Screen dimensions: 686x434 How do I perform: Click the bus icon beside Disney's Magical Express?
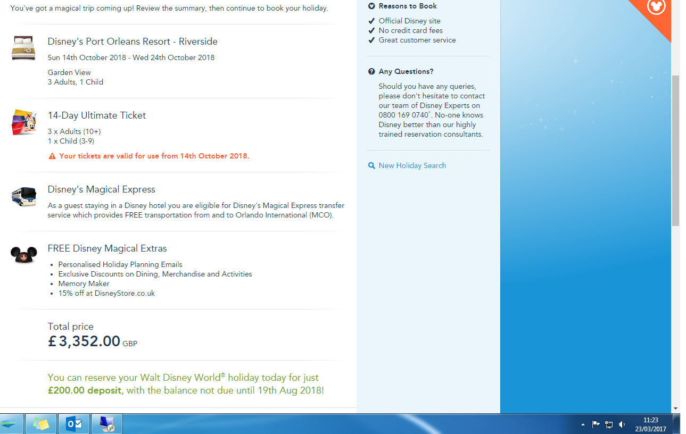click(x=23, y=196)
